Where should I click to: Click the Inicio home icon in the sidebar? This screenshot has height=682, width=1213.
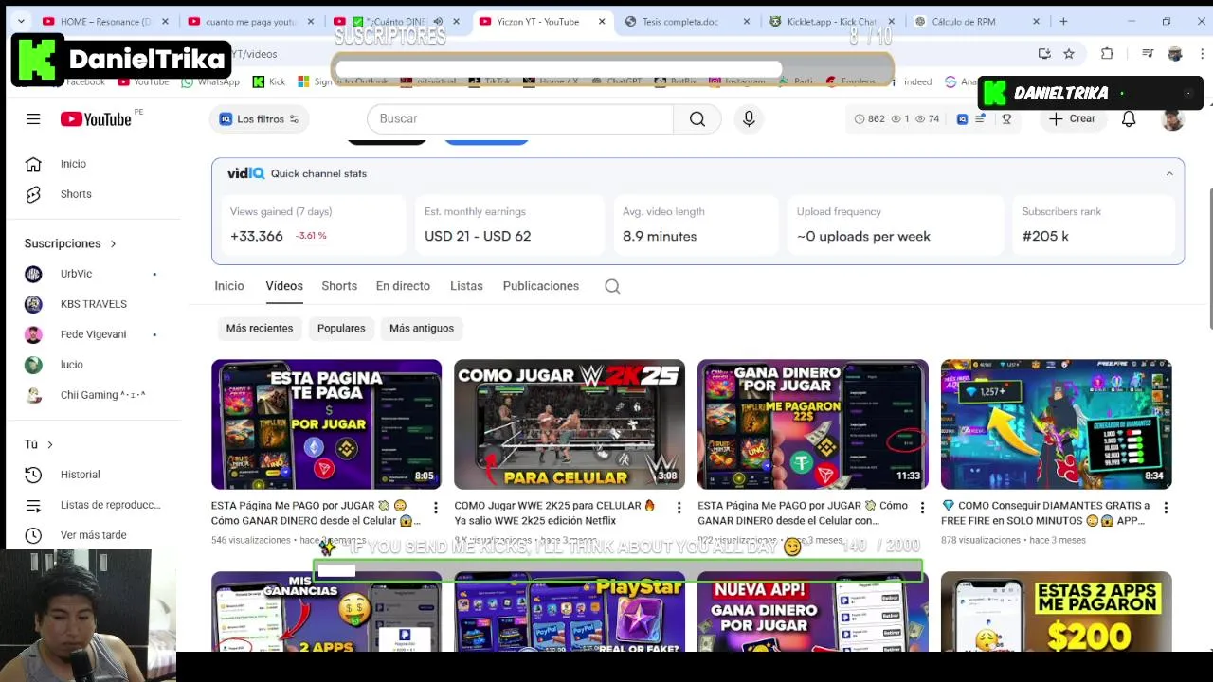[x=33, y=164]
